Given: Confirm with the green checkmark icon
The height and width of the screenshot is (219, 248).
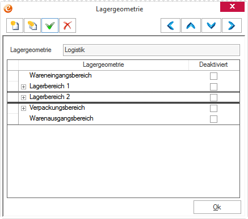Looking at the screenshot, I should pos(50,25).
